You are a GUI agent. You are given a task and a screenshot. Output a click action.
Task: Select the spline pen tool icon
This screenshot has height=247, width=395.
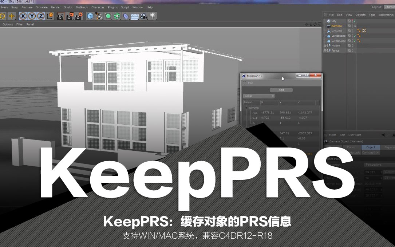[99, 16]
